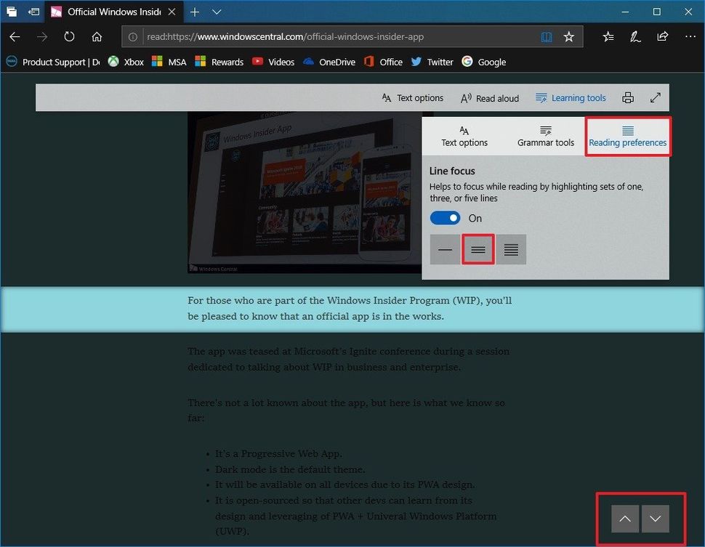705x547 pixels.
Task: Share this page using the share icon
Action: (x=662, y=36)
